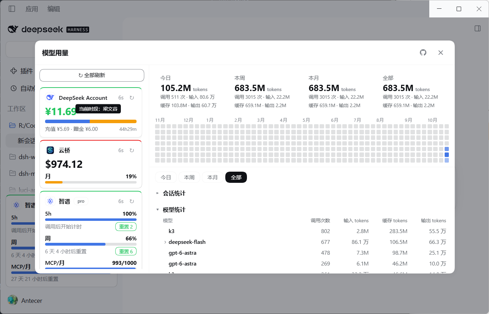Click the 云桥 monthly 19% usage bar
This screenshot has height=314, width=489.
pyautogui.click(x=91, y=182)
